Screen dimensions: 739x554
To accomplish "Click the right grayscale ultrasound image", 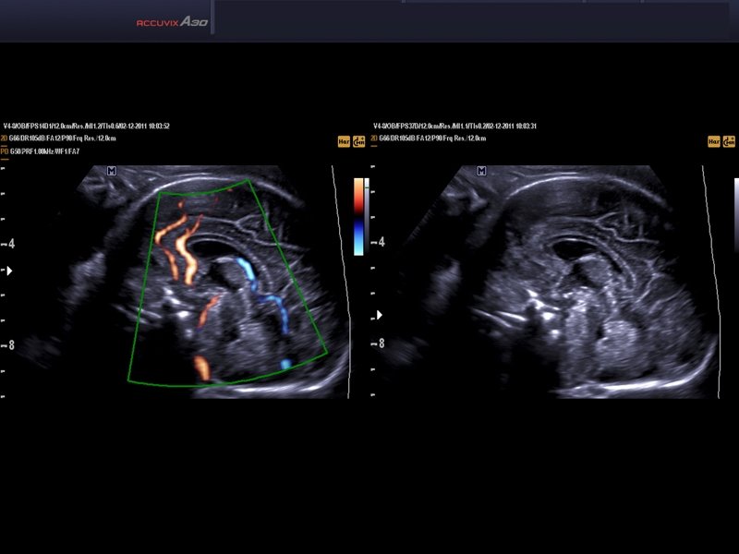I will (x=573, y=286).
